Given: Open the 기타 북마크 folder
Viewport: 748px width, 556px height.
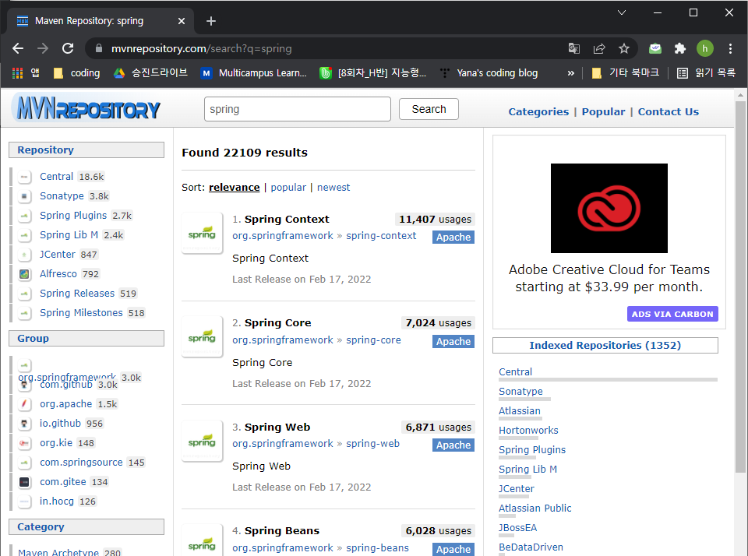Looking at the screenshot, I should tap(626, 73).
